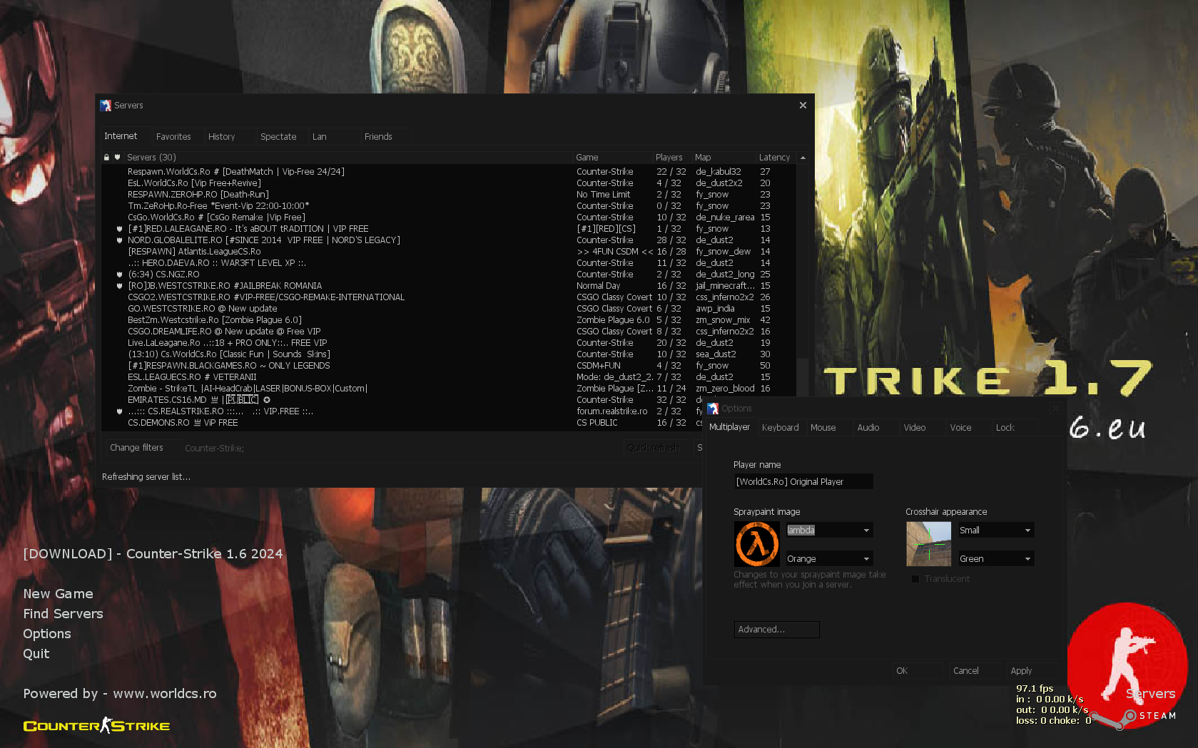Image resolution: width=1198 pixels, height=748 pixels.
Task: Click the Servers window title icon
Action: (x=106, y=106)
